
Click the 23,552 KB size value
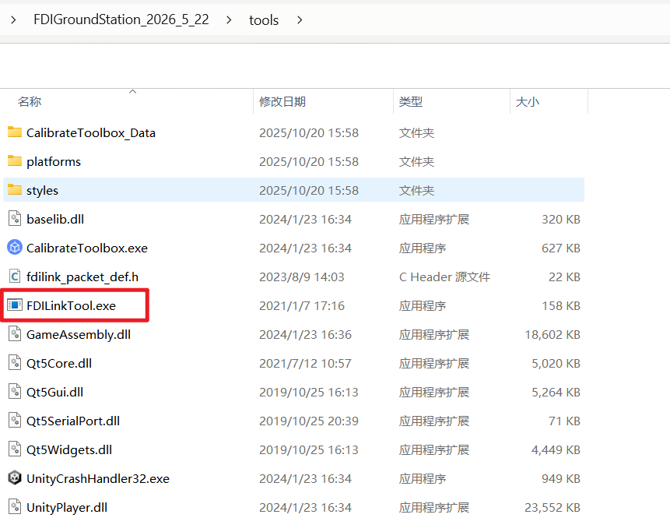tap(552, 508)
